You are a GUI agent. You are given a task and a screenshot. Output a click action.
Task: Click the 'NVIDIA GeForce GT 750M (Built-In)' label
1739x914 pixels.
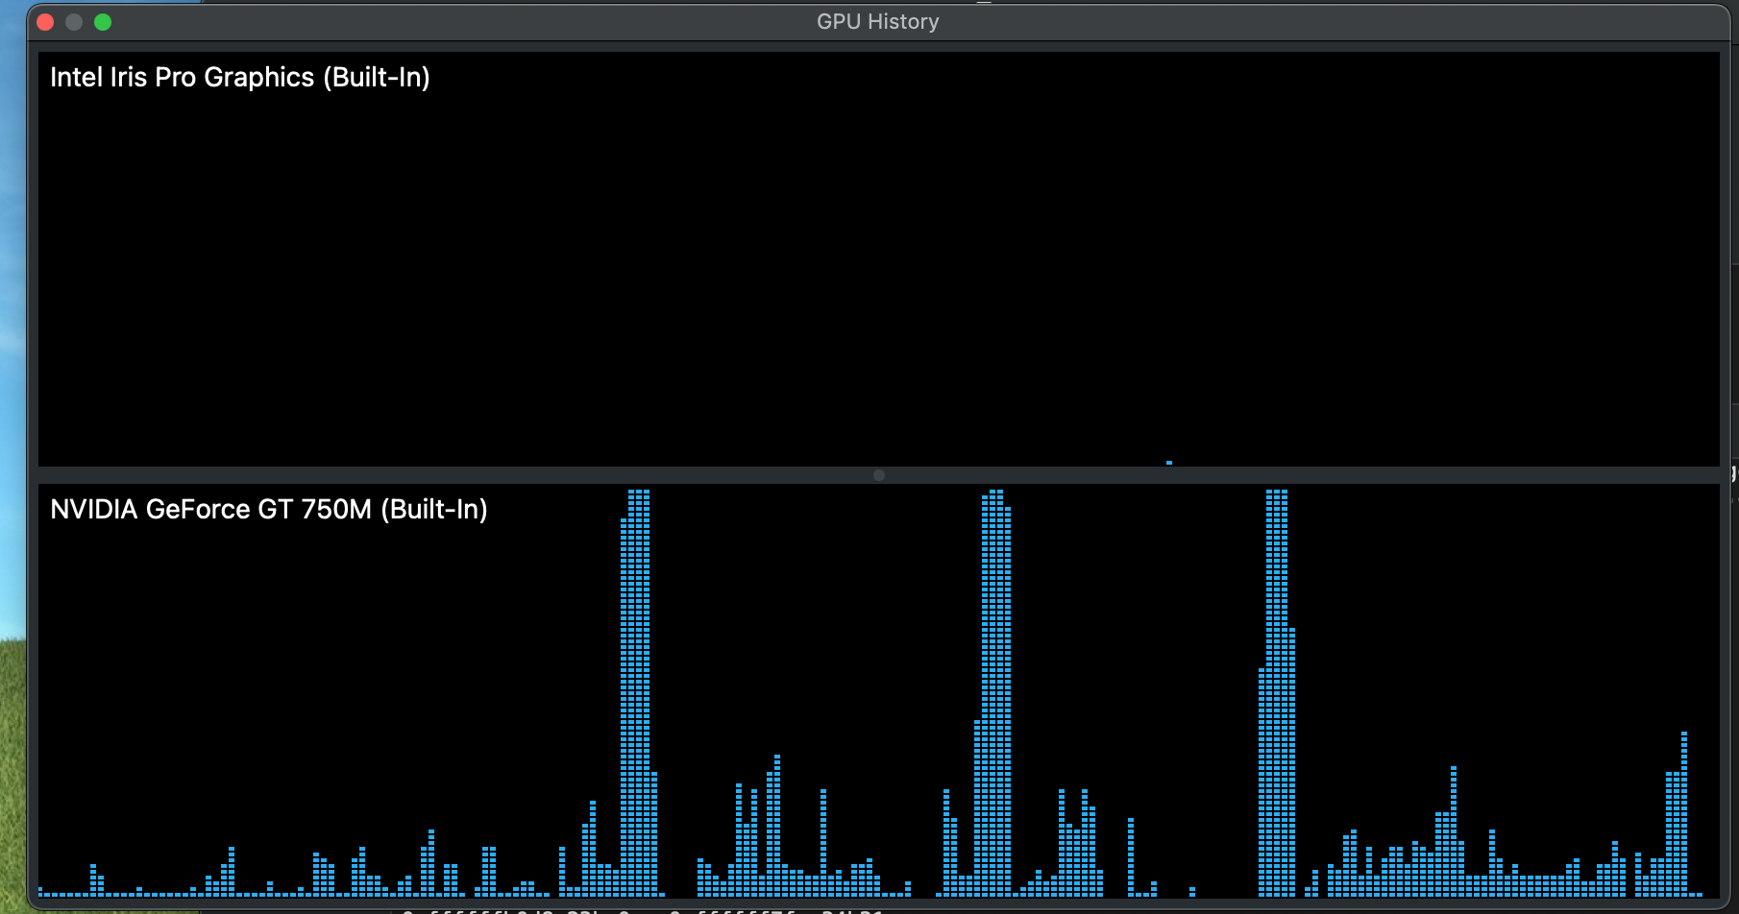pyautogui.click(x=269, y=509)
